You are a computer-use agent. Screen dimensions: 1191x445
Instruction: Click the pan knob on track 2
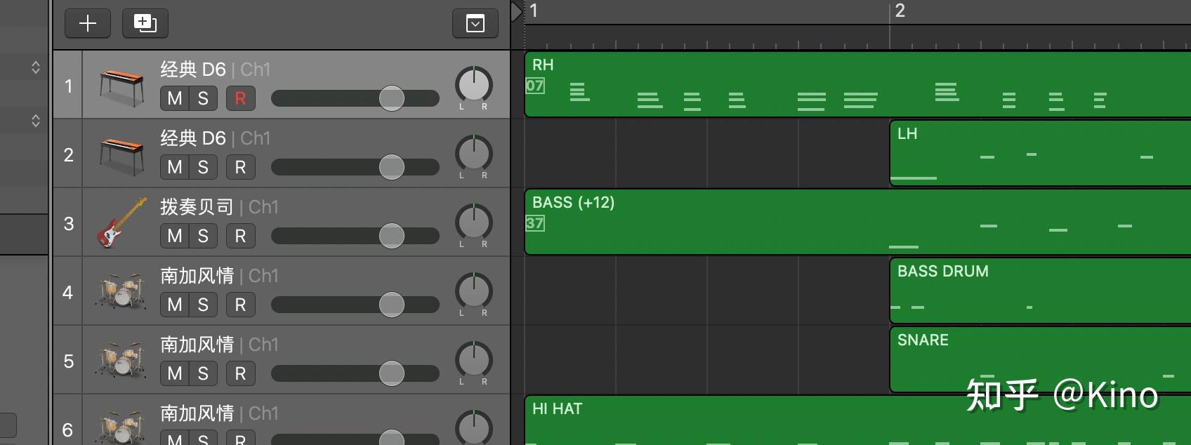click(474, 154)
